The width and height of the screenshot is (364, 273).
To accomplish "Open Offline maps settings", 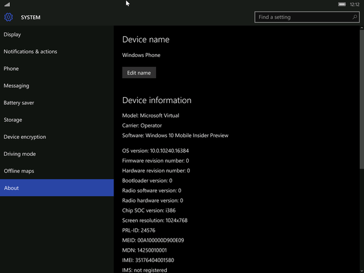I will pyautogui.click(x=57, y=171).
